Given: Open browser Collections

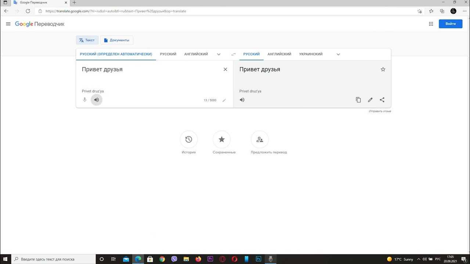Looking at the screenshot, I should coord(442,11).
